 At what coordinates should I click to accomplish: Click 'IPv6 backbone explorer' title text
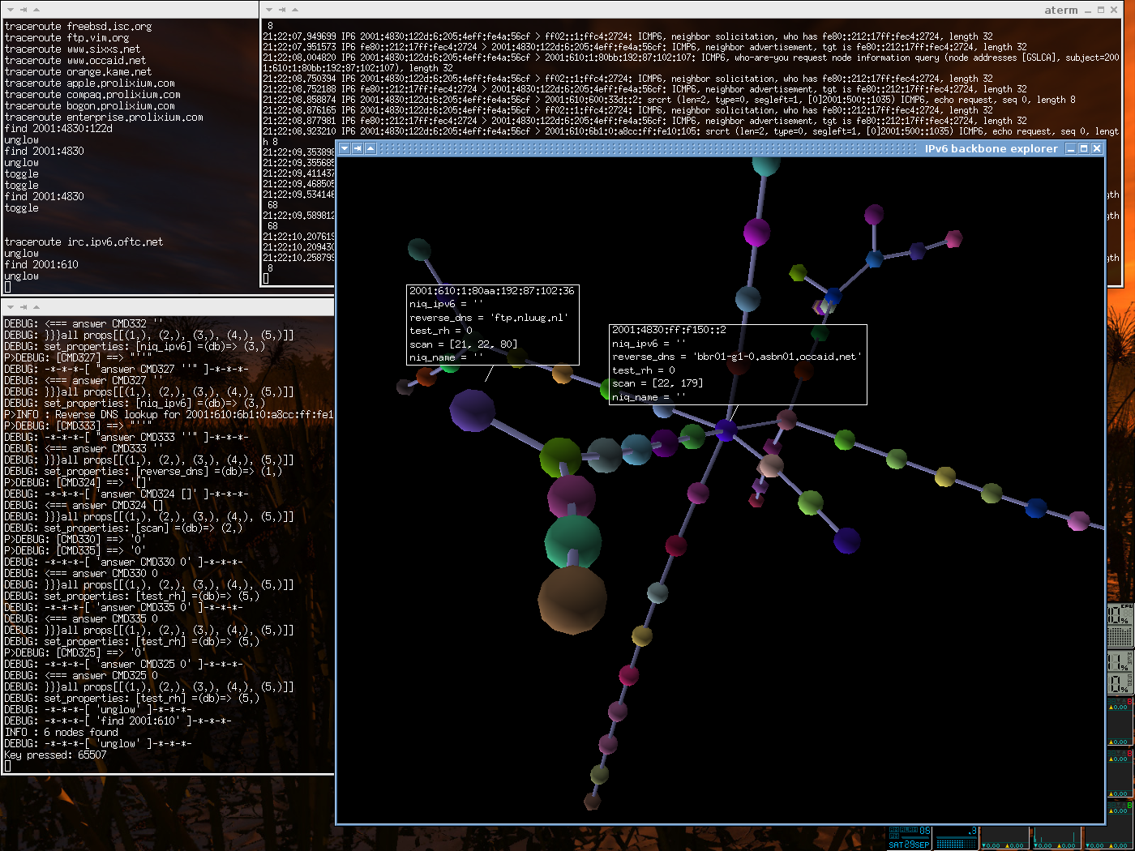tap(992, 148)
